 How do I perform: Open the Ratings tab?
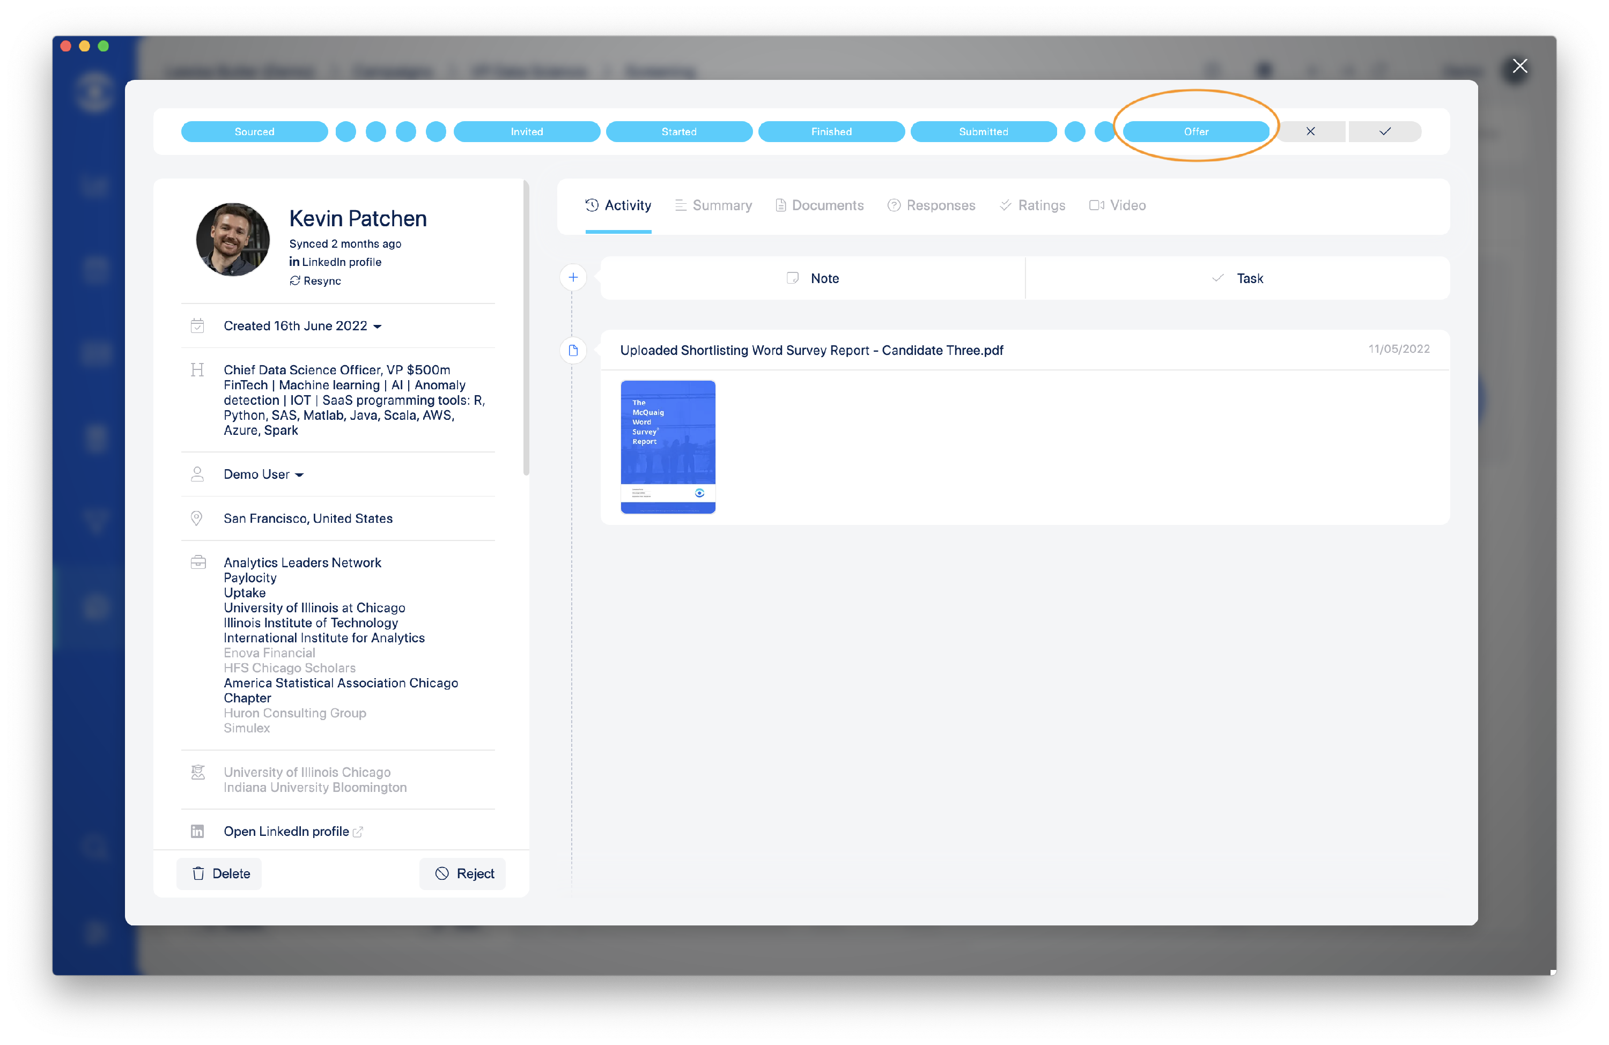click(1032, 205)
